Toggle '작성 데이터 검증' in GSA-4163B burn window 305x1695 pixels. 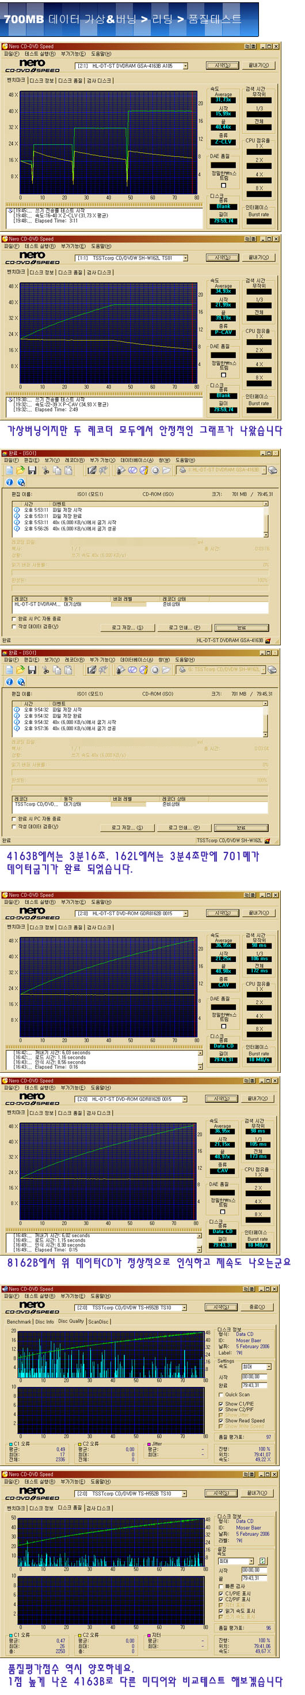(14, 626)
